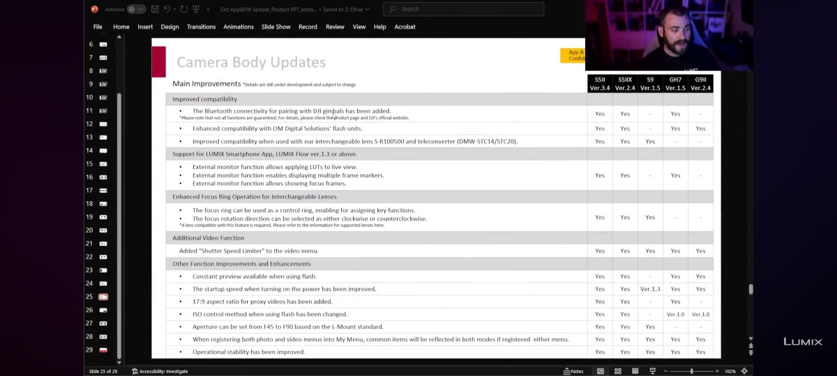Click the Undo arrow icon
Image resolution: width=837 pixels, height=376 pixels.
(167, 9)
